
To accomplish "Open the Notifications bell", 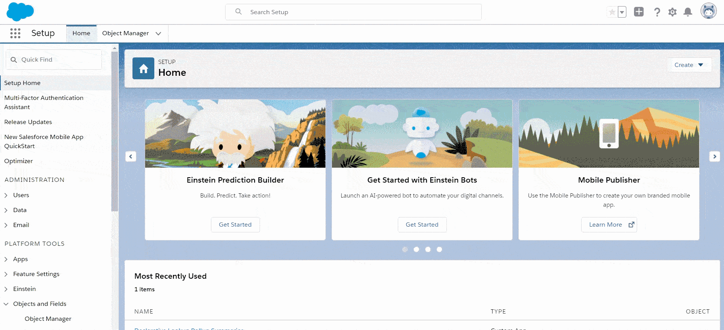I will pos(688,12).
